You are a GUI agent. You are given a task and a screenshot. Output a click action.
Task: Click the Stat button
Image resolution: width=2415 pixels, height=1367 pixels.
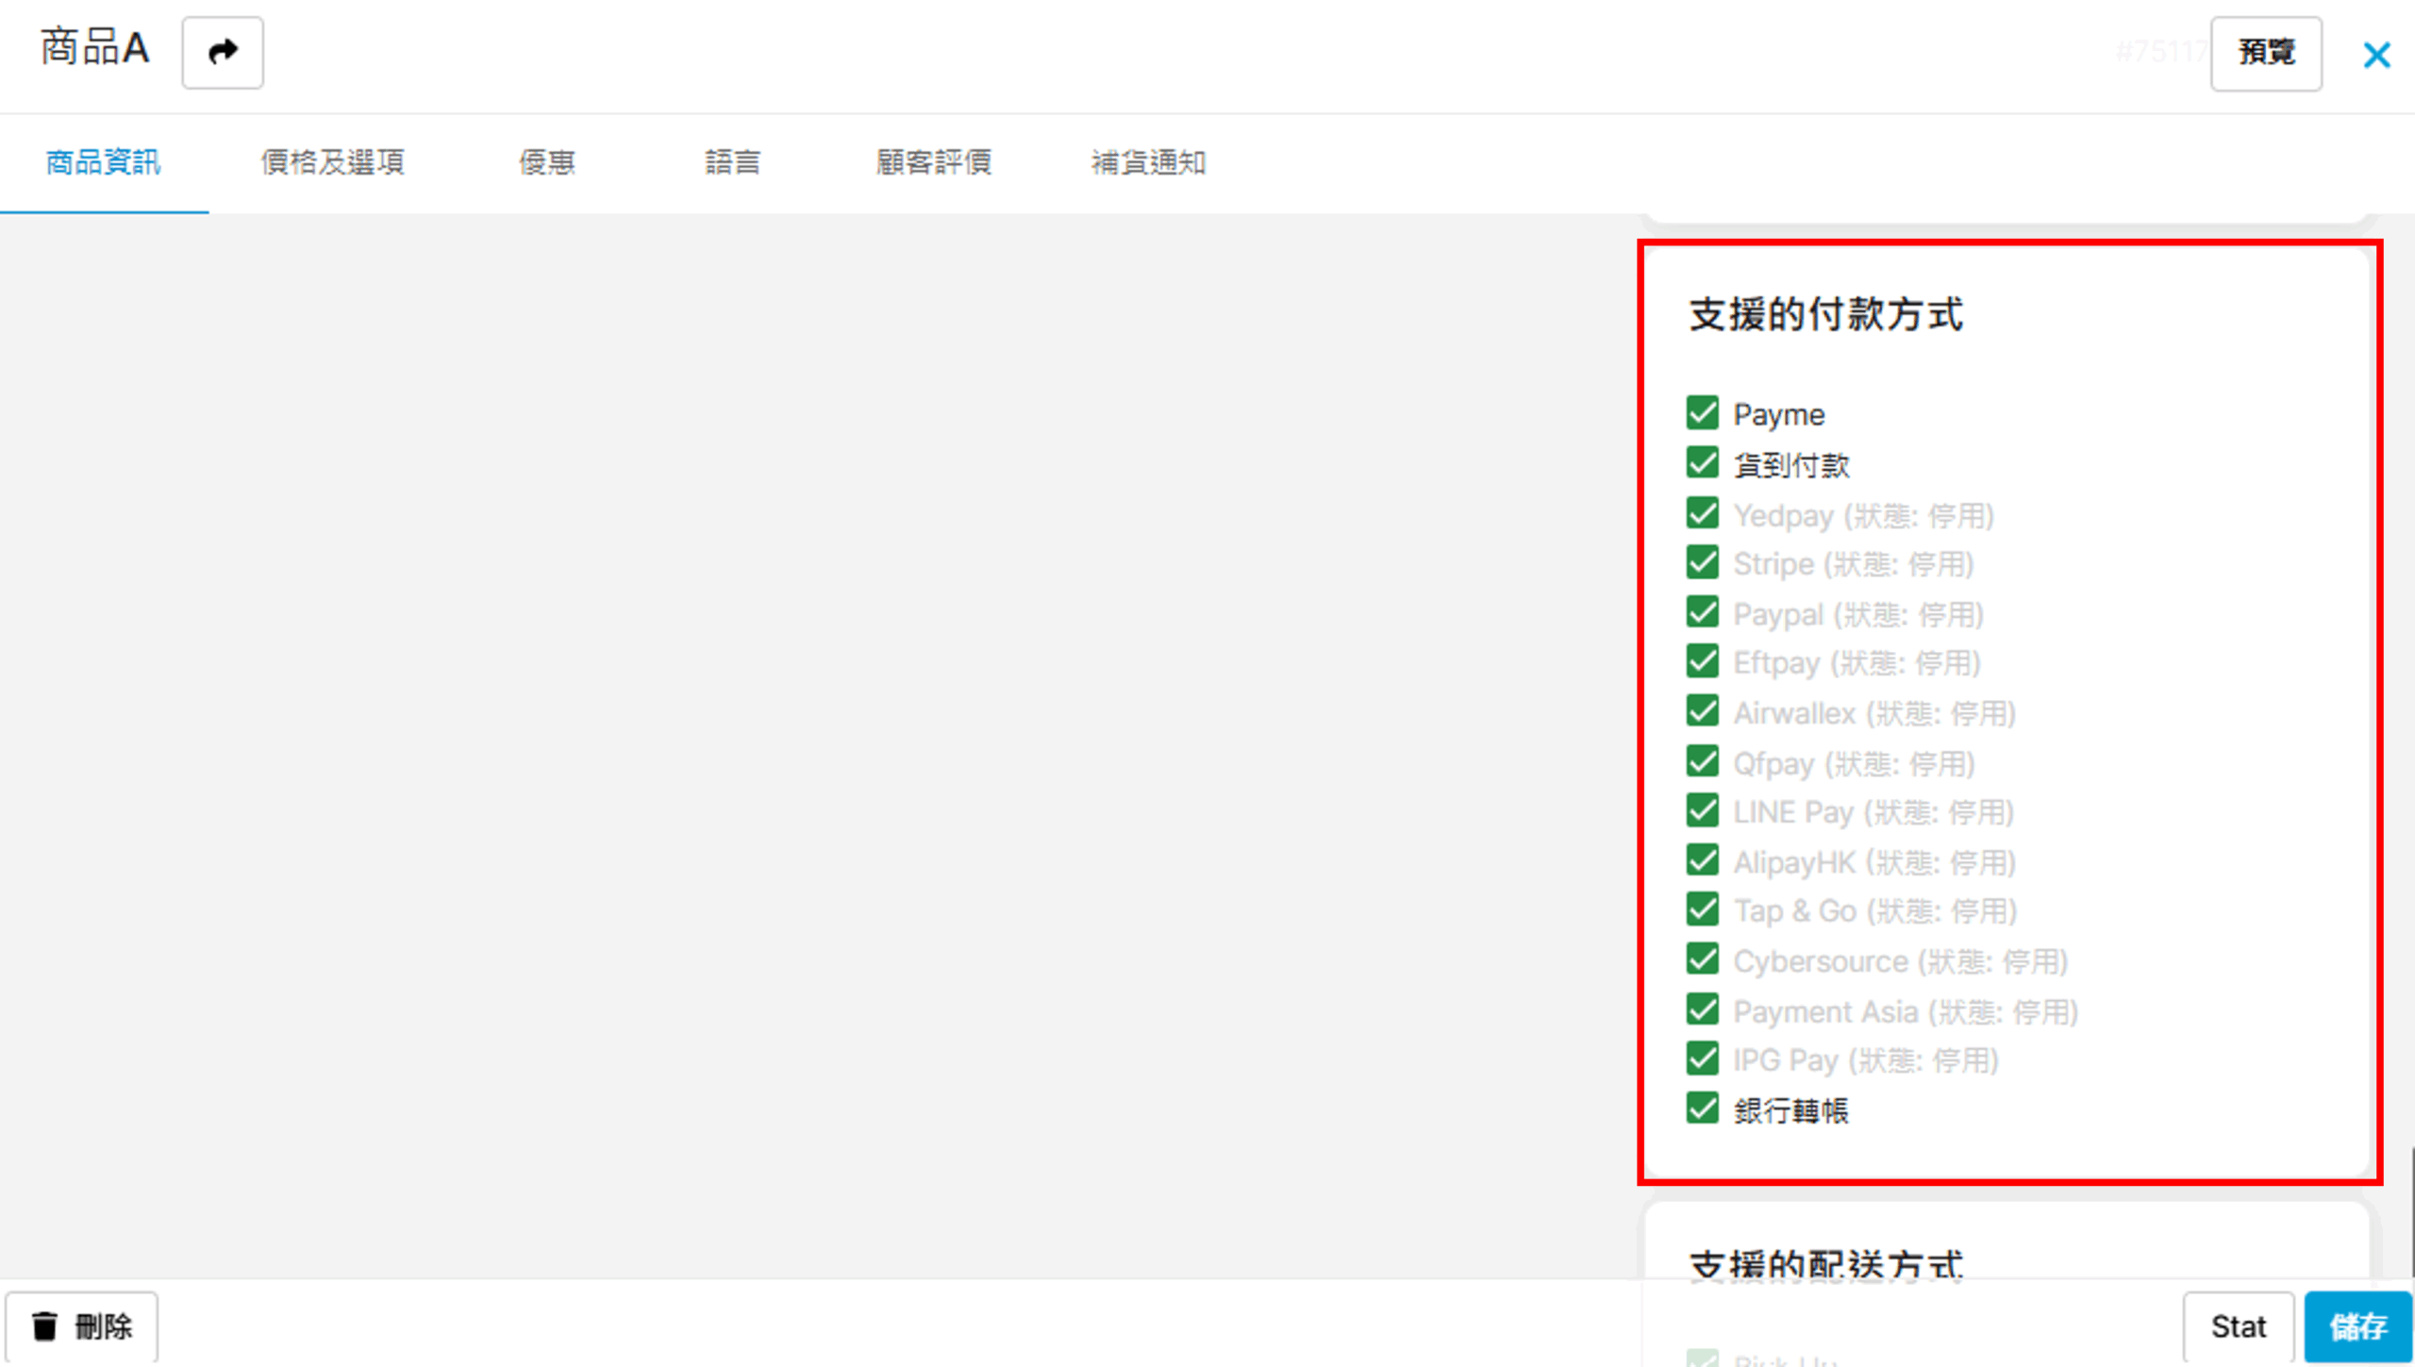2238,1325
